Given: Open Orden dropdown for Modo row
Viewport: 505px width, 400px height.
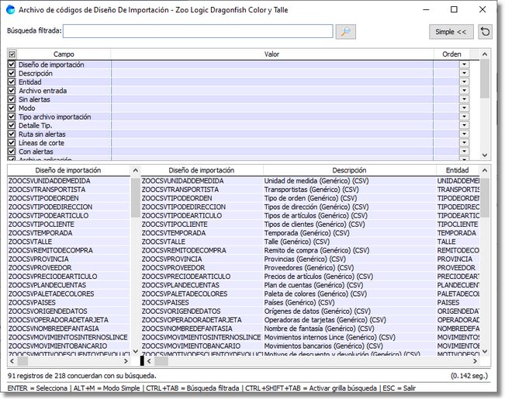Looking at the screenshot, I should click(464, 108).
